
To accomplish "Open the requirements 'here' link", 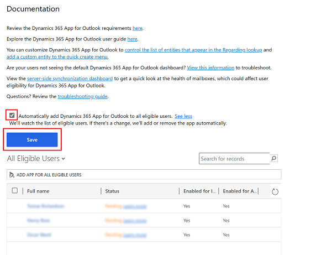I will [x=138, y=28].
